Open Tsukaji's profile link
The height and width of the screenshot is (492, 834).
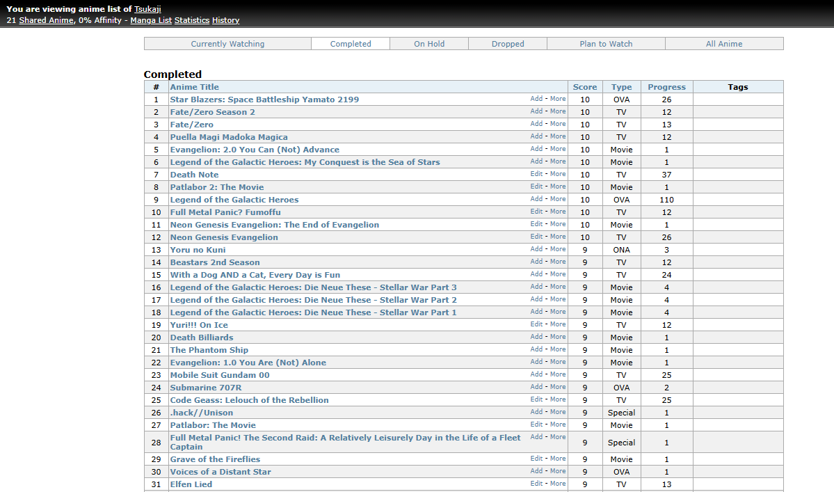(147, 9)
